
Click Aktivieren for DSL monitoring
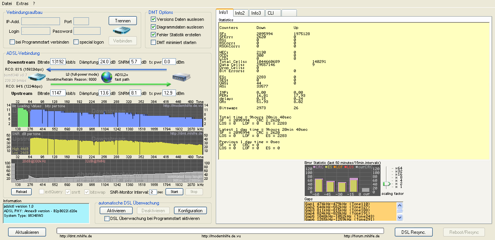[x=116, y=211]
